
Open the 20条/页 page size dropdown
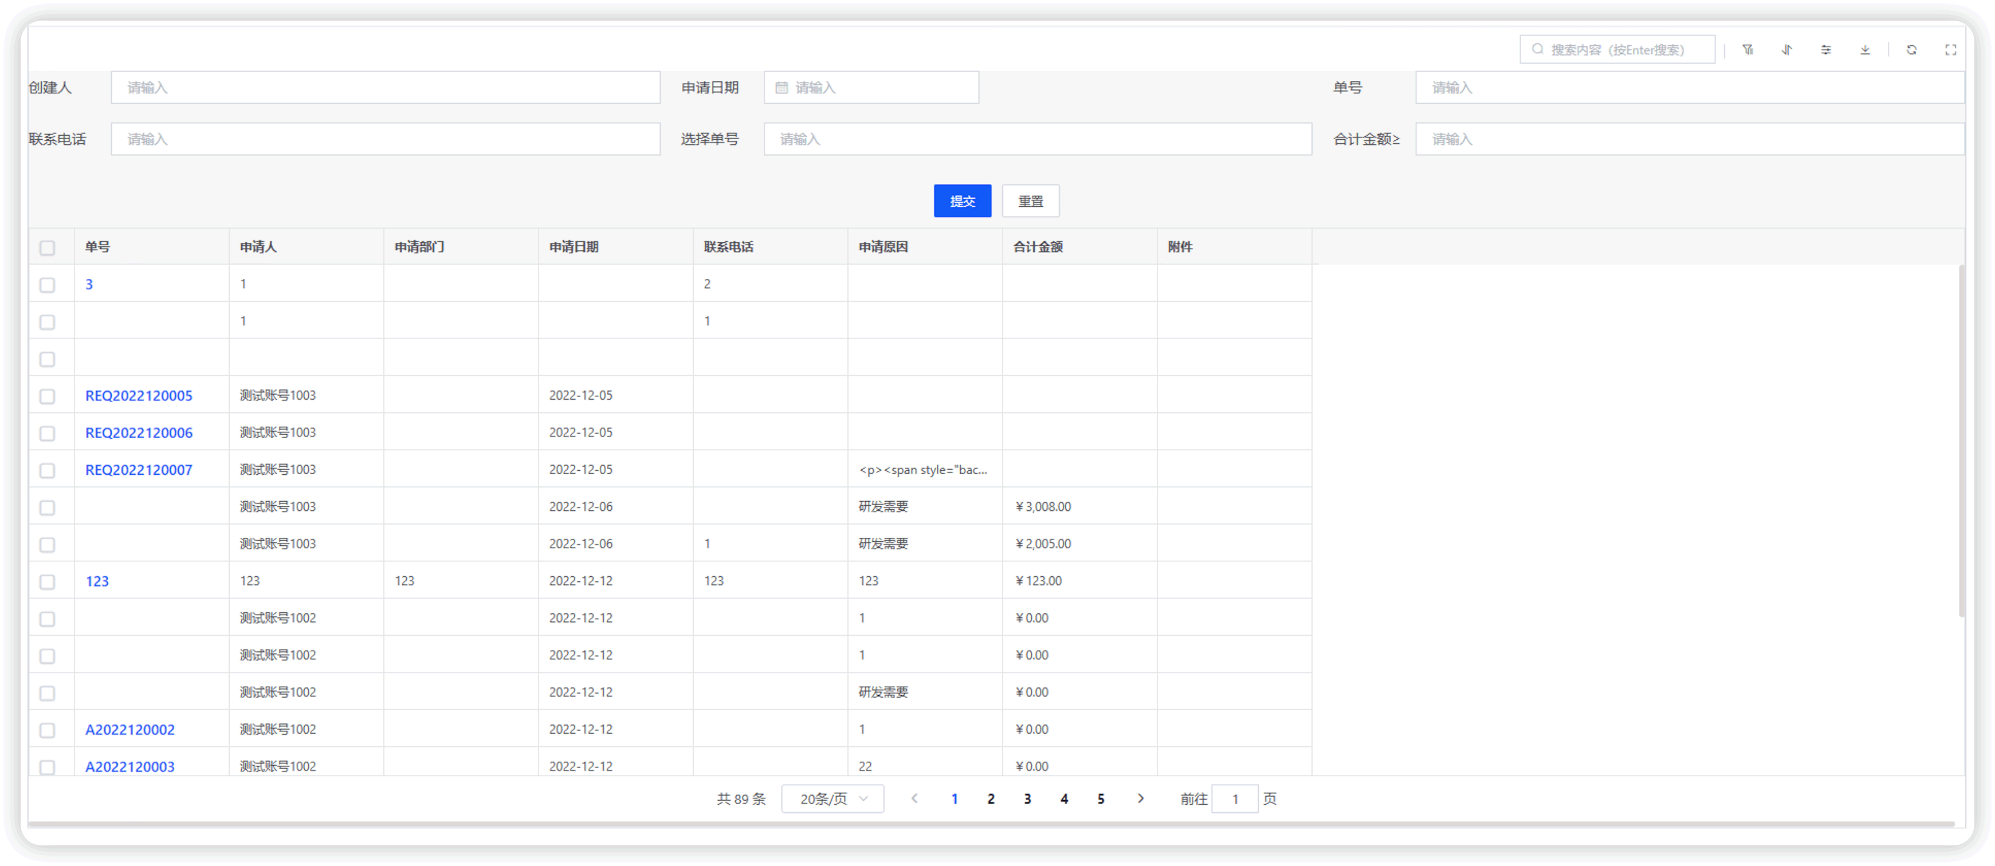click(832, 798)
